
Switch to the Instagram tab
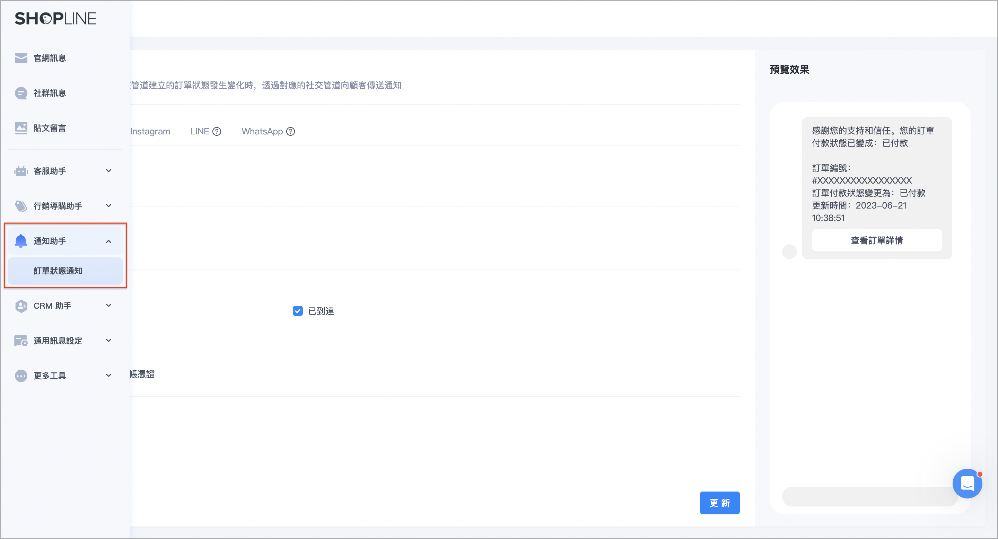click(x=150, y=132)
